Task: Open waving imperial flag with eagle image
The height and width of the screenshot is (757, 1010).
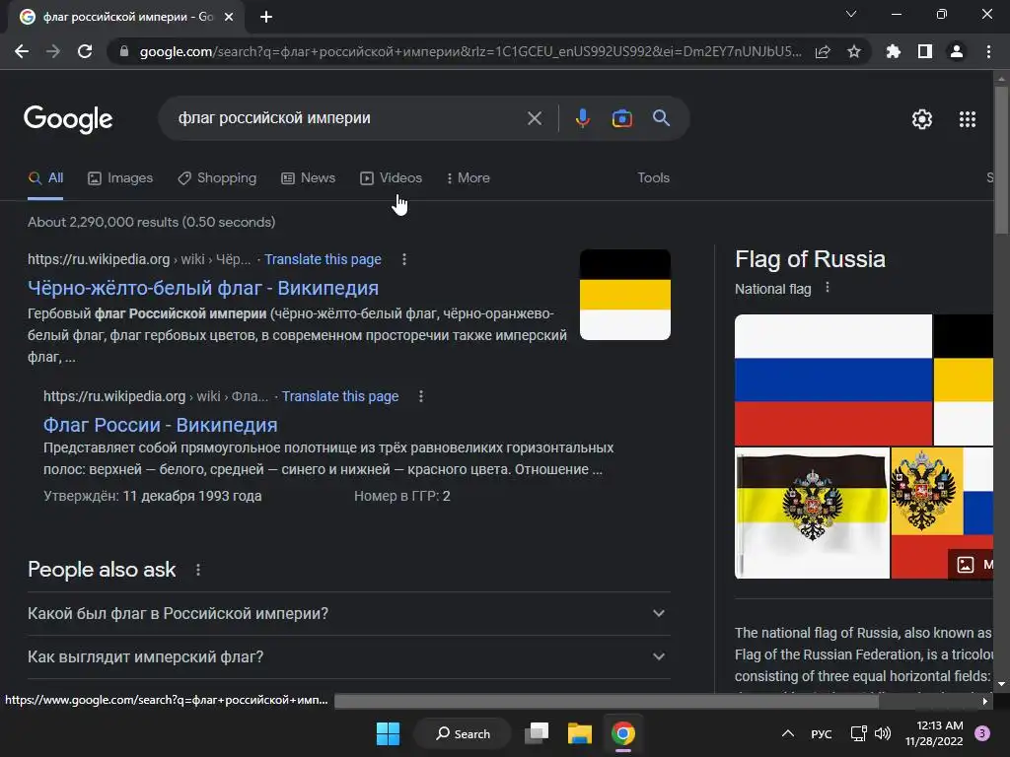Action: (812, 513)
